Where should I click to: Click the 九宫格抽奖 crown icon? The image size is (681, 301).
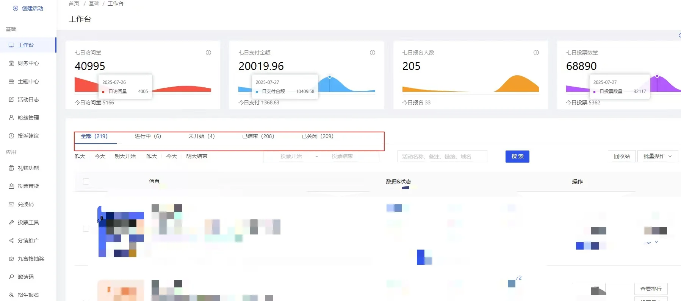11,259
